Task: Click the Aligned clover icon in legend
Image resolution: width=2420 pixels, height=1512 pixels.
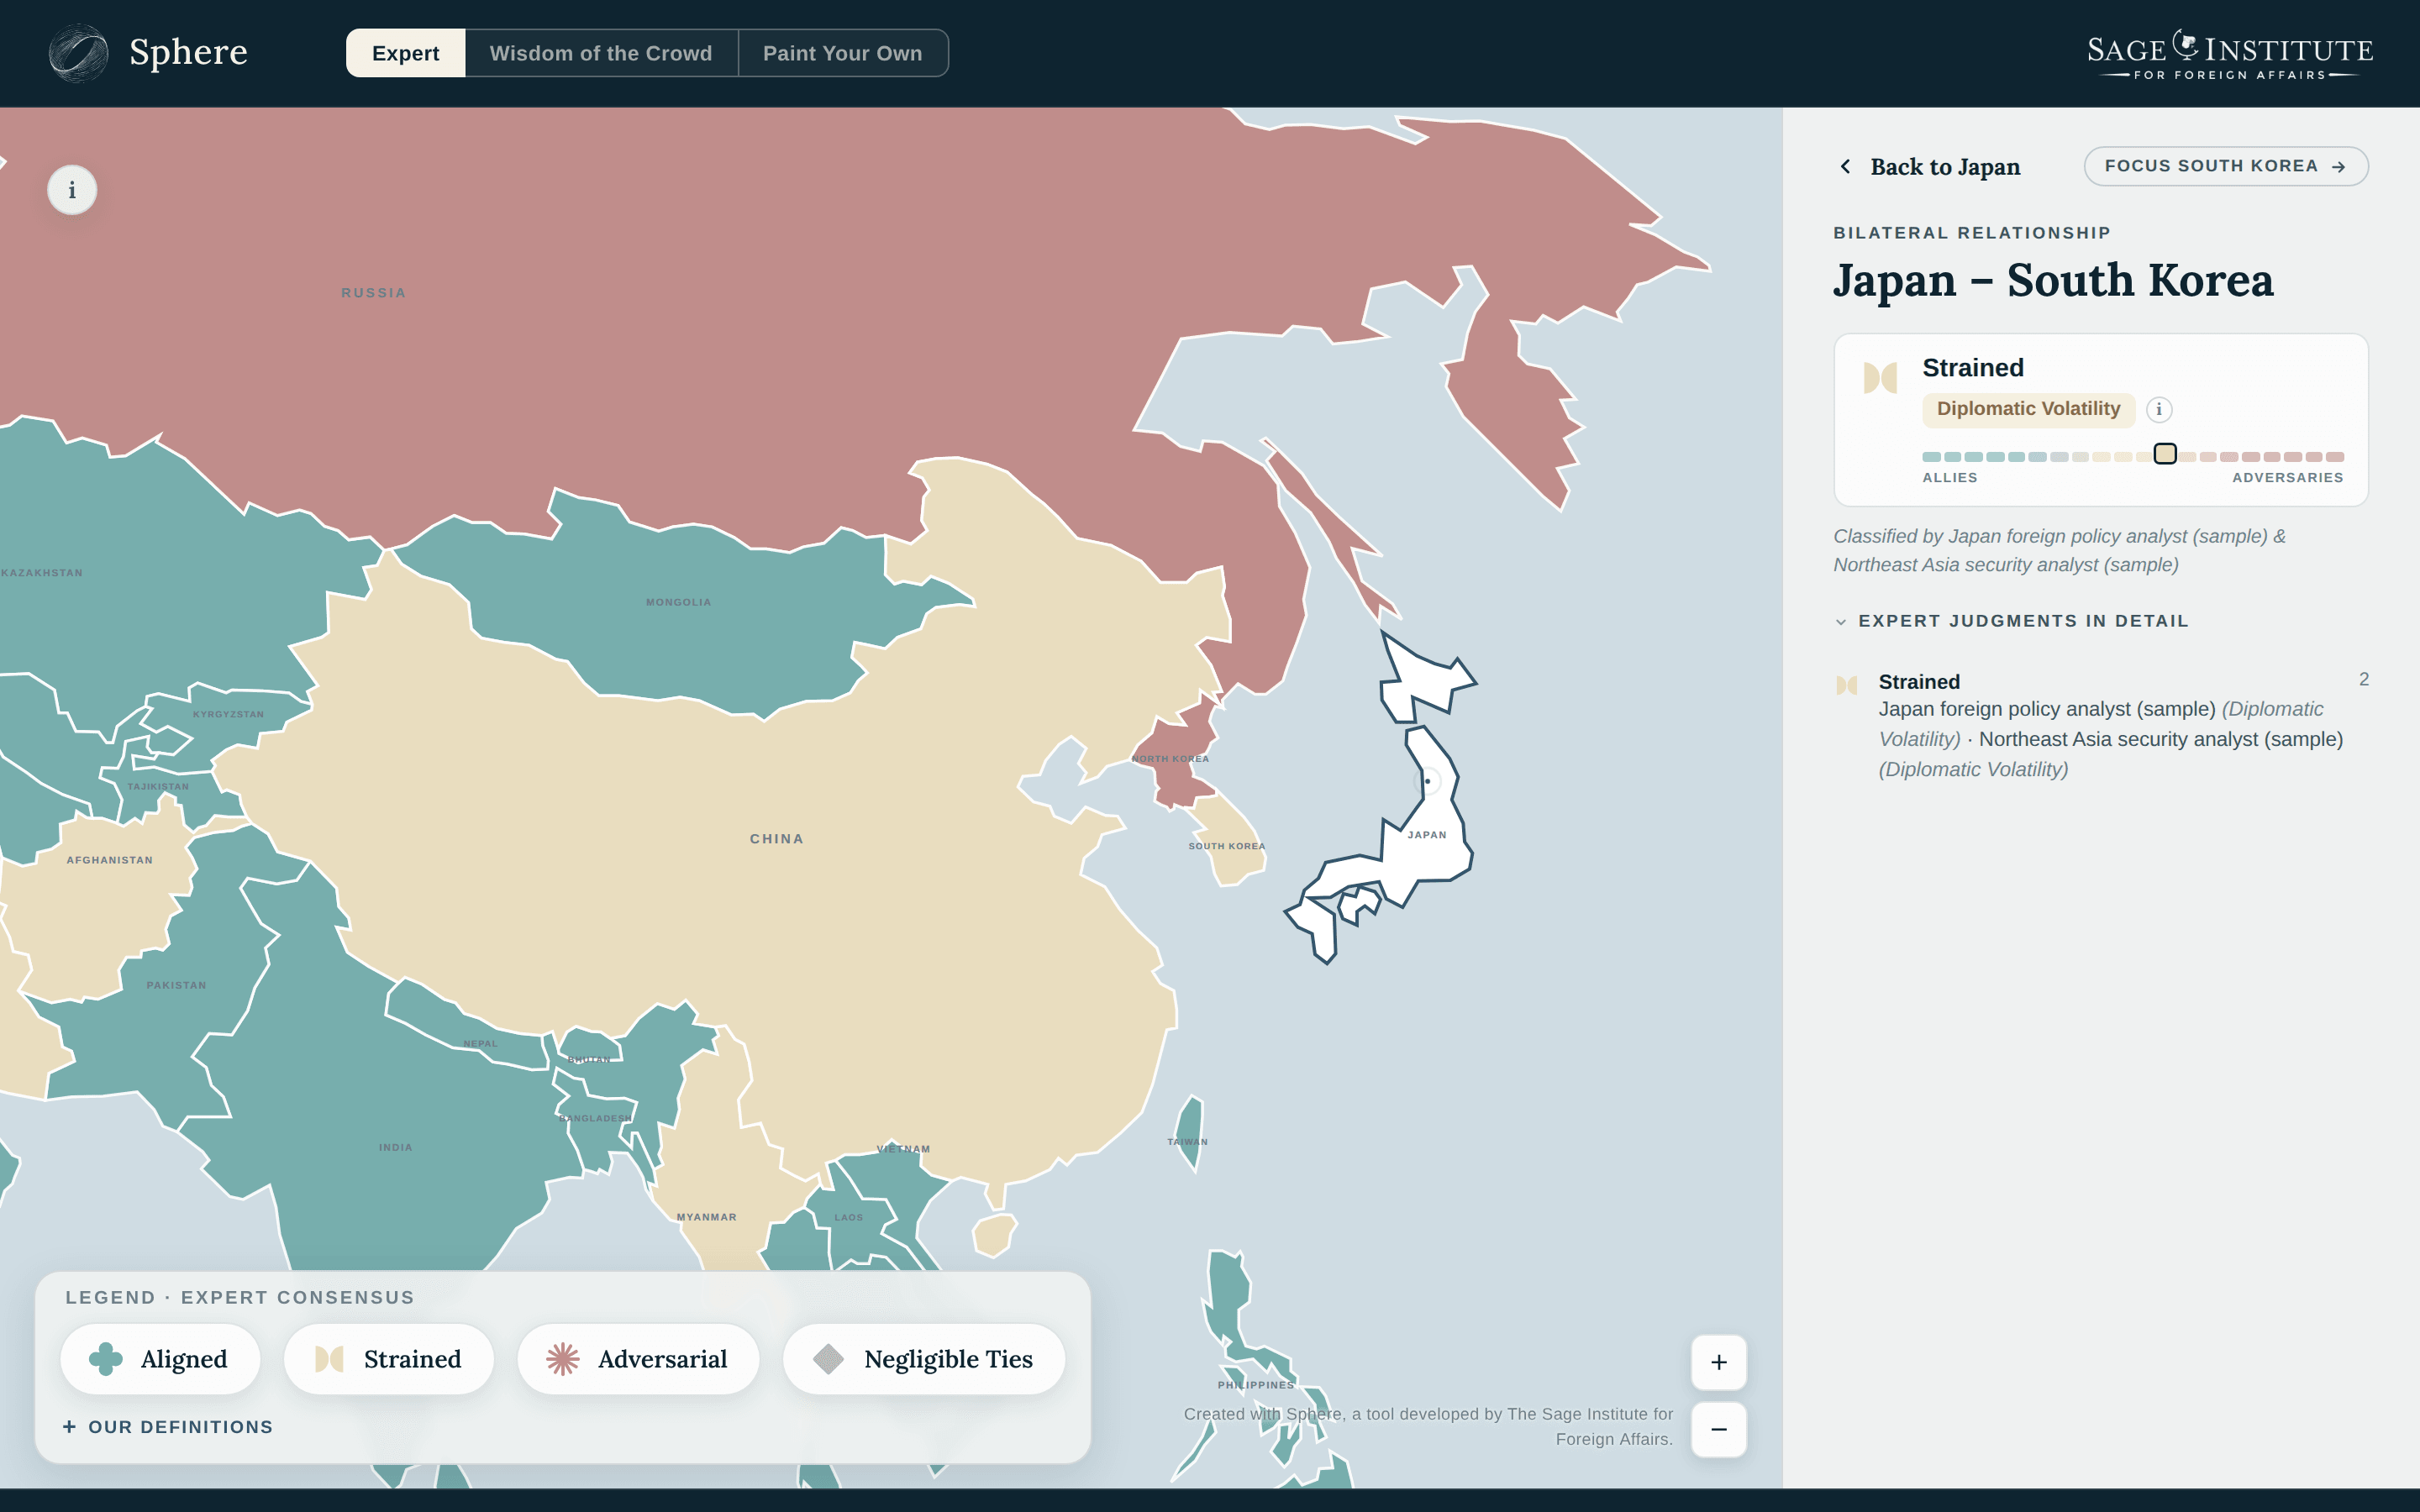Action: click(105, 1359)
